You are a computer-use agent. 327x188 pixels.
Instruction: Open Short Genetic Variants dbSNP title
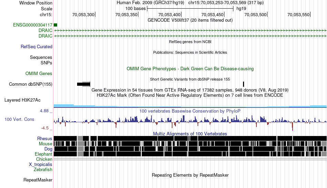point(190,79)
